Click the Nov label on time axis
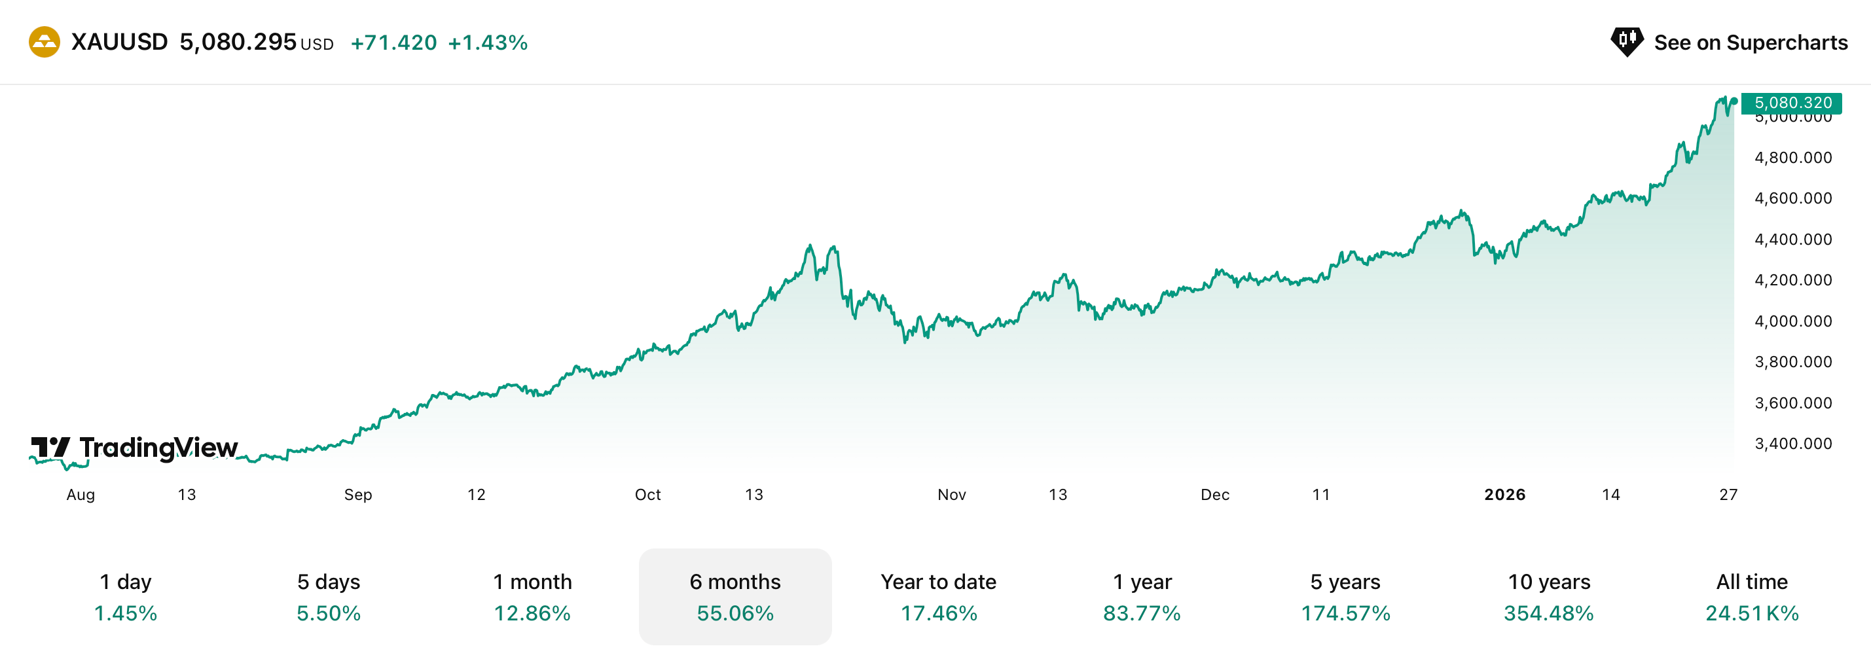This screenshot has width=1871, height=661. click(951, 495)
